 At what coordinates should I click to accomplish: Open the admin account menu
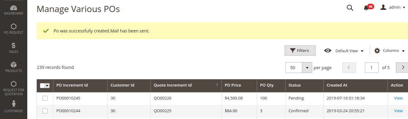[393, 7]
